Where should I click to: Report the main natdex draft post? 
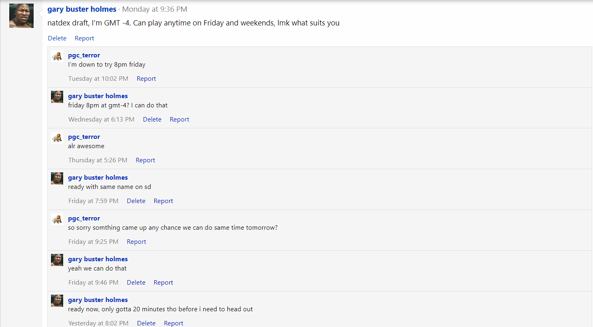[x=84, y=38]
